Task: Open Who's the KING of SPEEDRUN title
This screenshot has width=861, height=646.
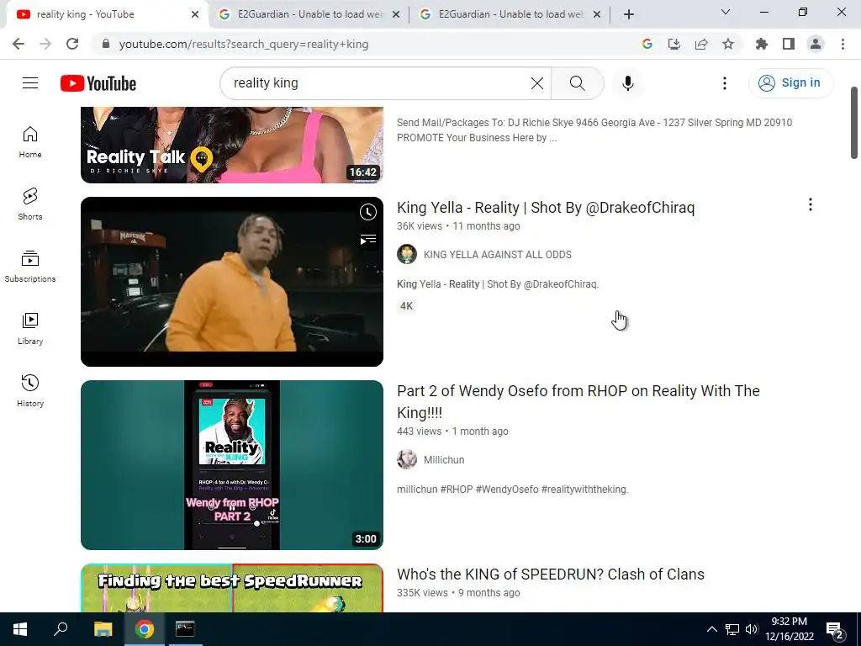Action: coord(551,574)
